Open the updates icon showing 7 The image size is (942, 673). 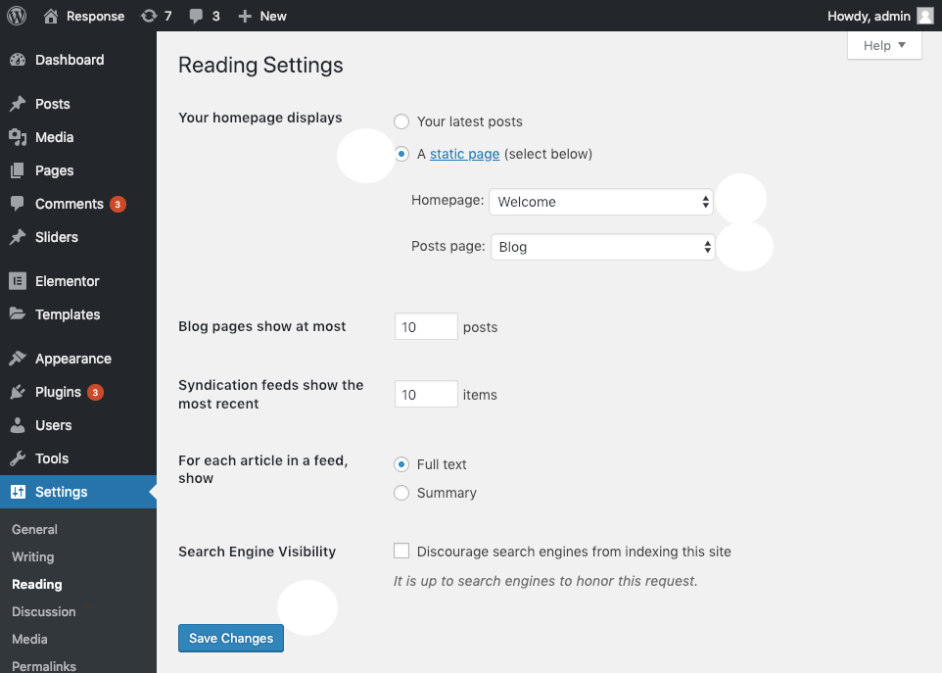[149, 17]
